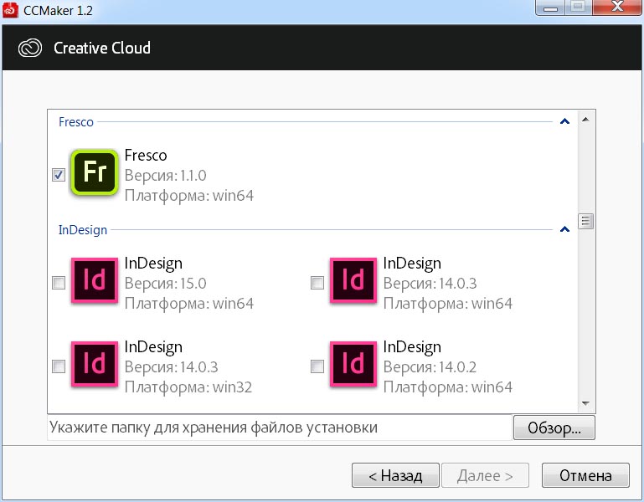This screenshot has width=644, height=502.
Task: Check the InDesign 15.0 win64 checkbox
Action: click(59, 283)
